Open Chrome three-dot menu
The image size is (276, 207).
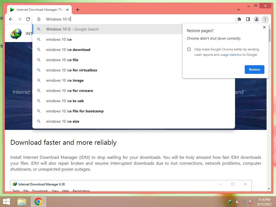(265, 19)
